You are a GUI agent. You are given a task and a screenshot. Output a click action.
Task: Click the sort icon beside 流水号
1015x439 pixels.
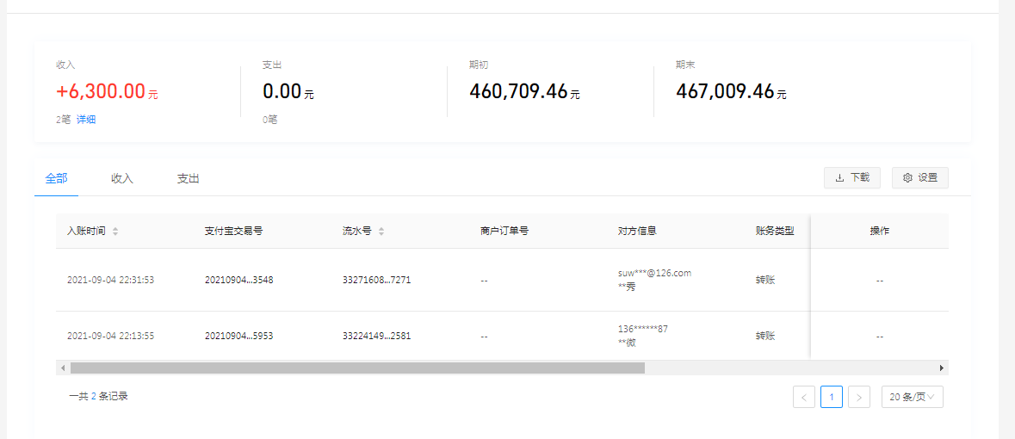381,232
